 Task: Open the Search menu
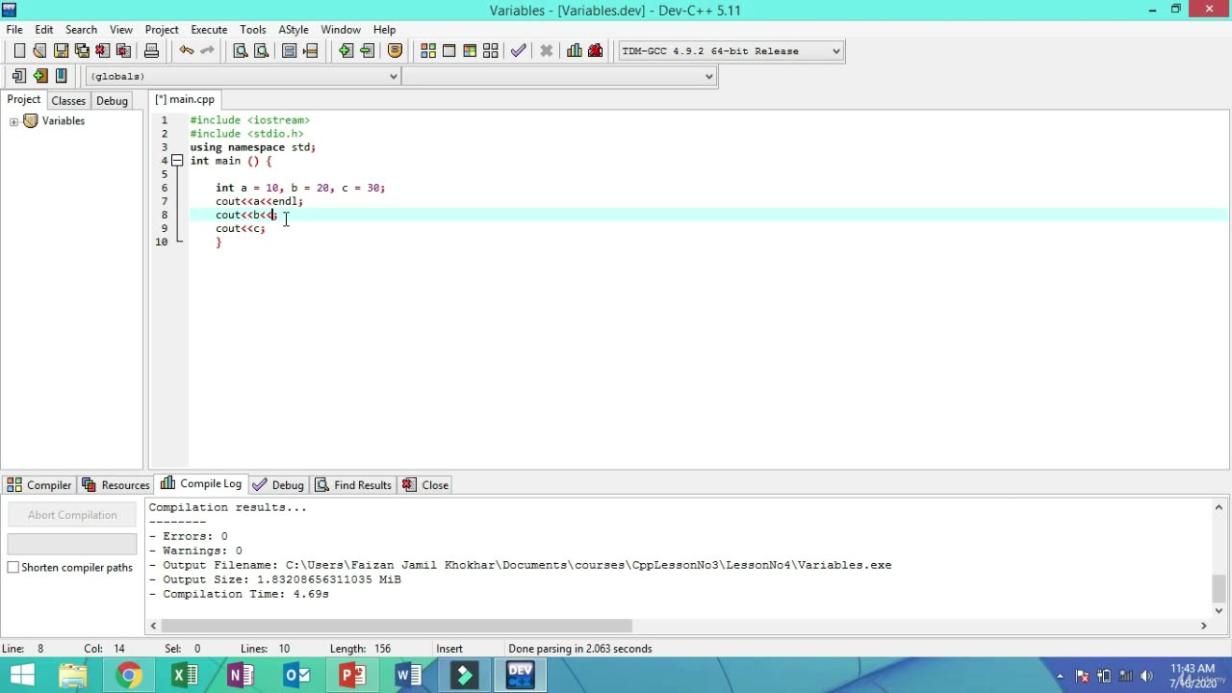pos(81,30)
